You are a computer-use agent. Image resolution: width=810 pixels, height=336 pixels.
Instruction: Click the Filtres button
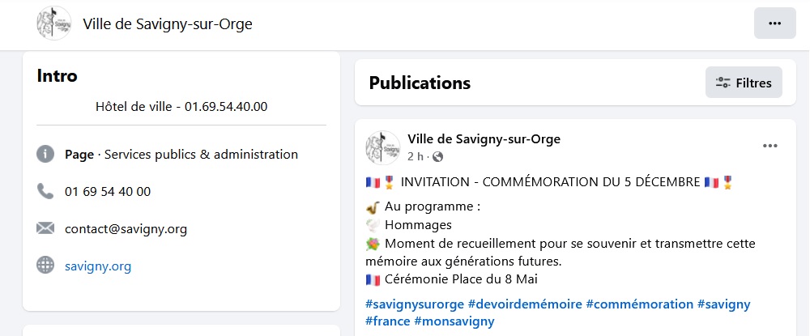(x=744, y=83)
